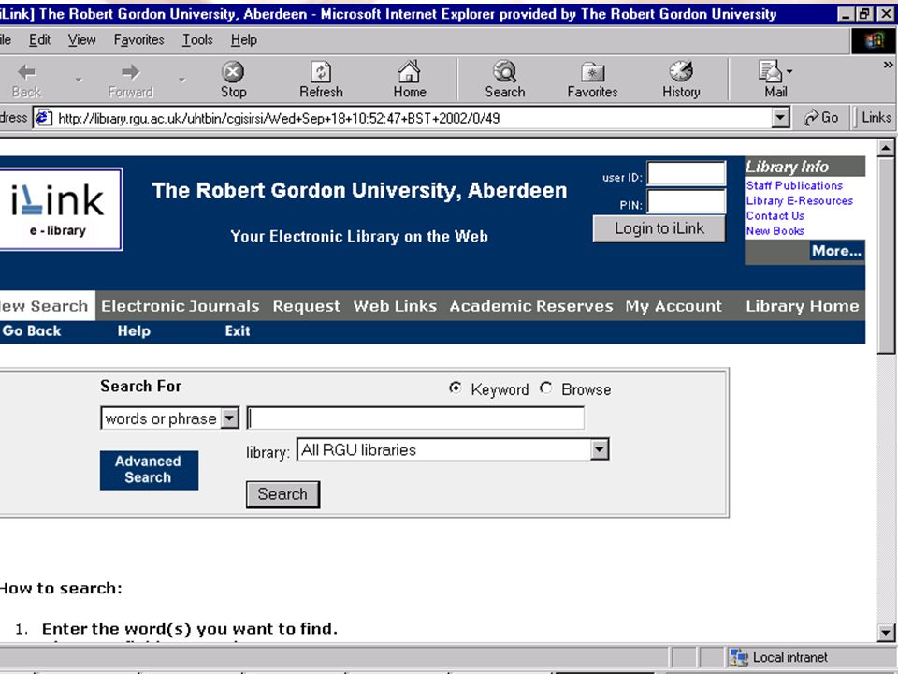The width and height of the screenshot is (898, 674).
Task: Open the Forward history dropdown arrow
Action: 182,81
